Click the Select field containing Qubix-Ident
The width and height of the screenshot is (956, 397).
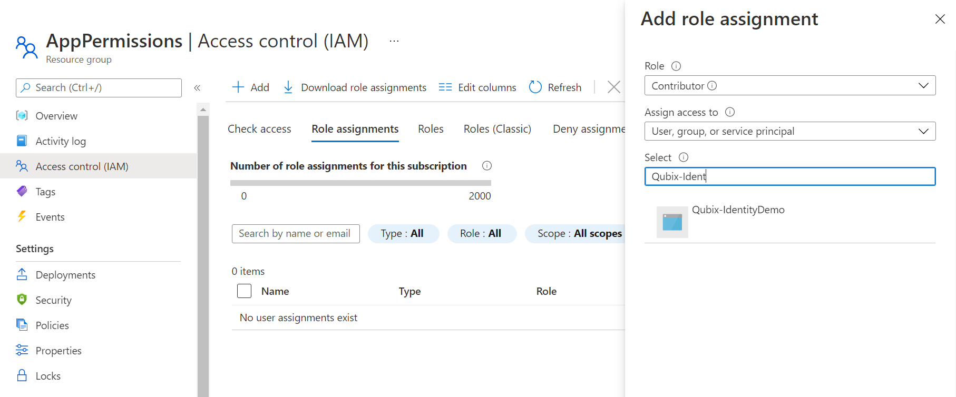(790, 176)
